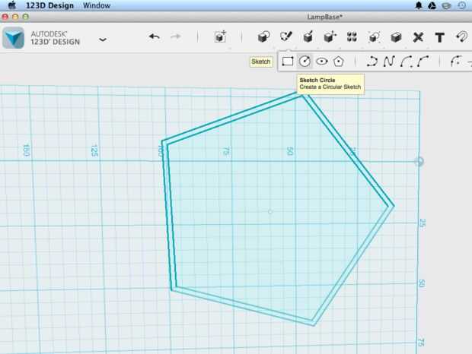
Task: Select the Two Point Arc tool
Action: point(407,62)
